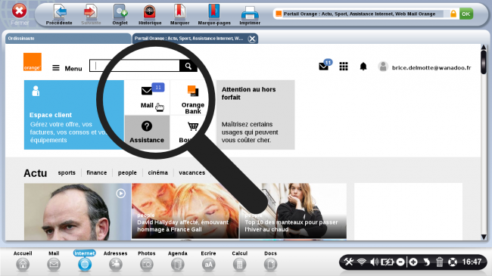Switch to the Ordissinaute tab

68,39
